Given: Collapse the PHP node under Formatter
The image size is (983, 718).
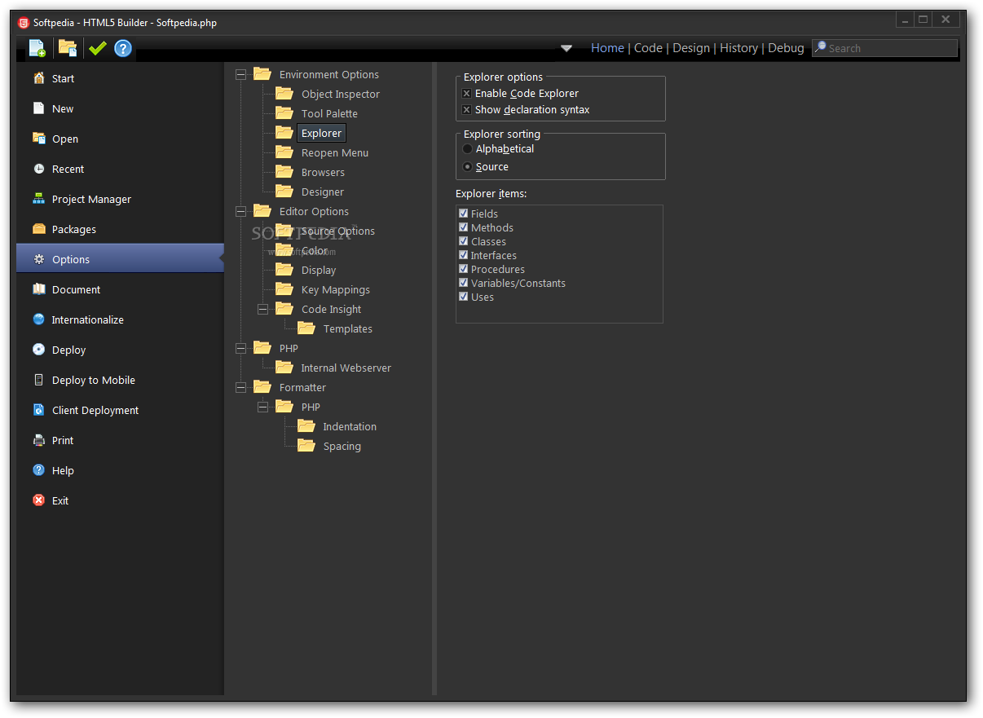Looking at the screenshot, I should click(x=262, y=407).
